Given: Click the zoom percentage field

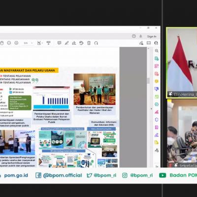Looking at the screenshot, I should tap(26, 43).
